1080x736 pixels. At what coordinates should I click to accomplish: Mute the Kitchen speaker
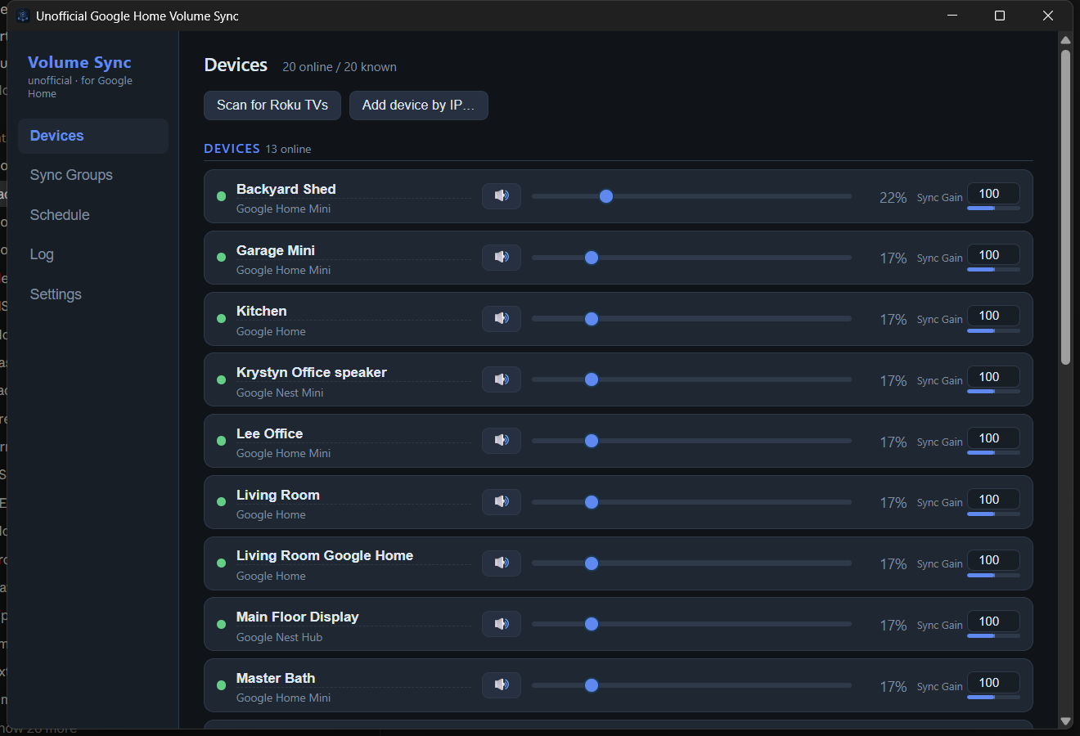coord(502,318)
